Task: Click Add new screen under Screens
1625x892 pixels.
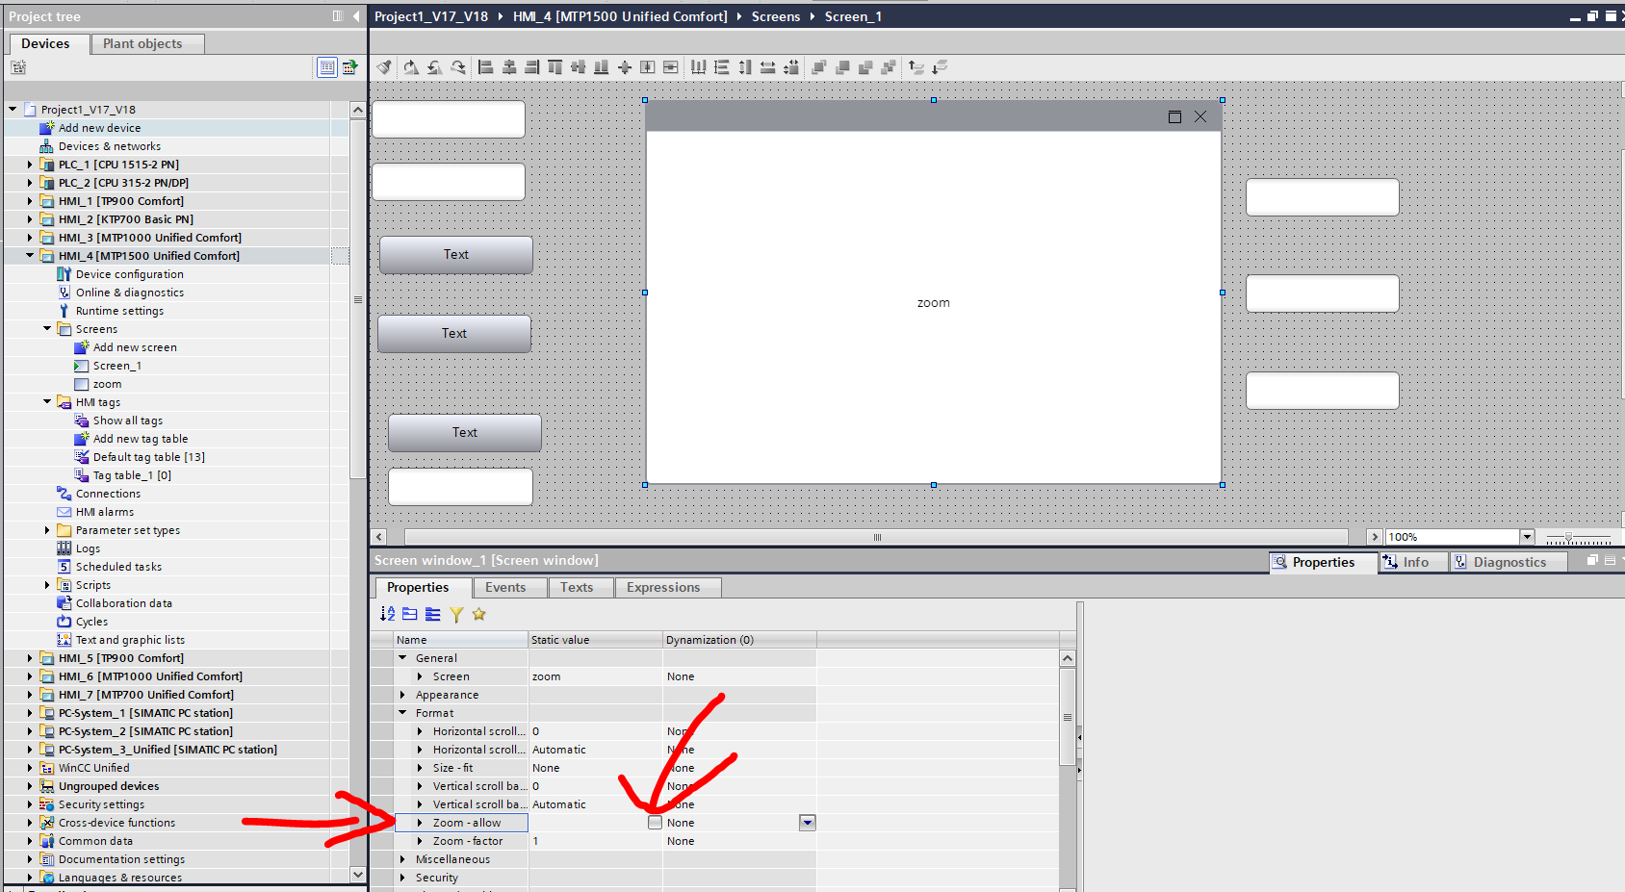Action: click(x=135, y=347)
